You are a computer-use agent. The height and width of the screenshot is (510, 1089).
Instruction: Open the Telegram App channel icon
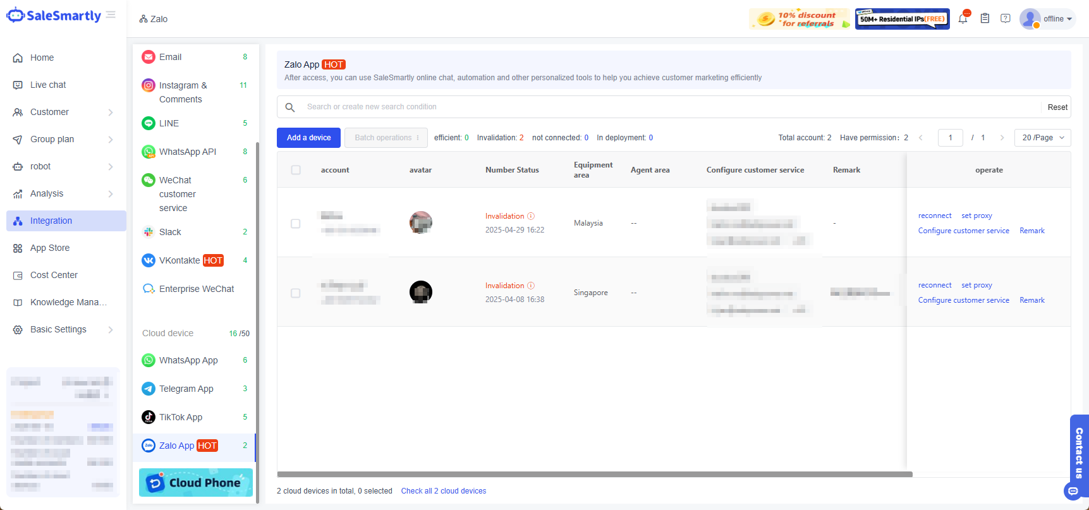(x=149, y=389)
